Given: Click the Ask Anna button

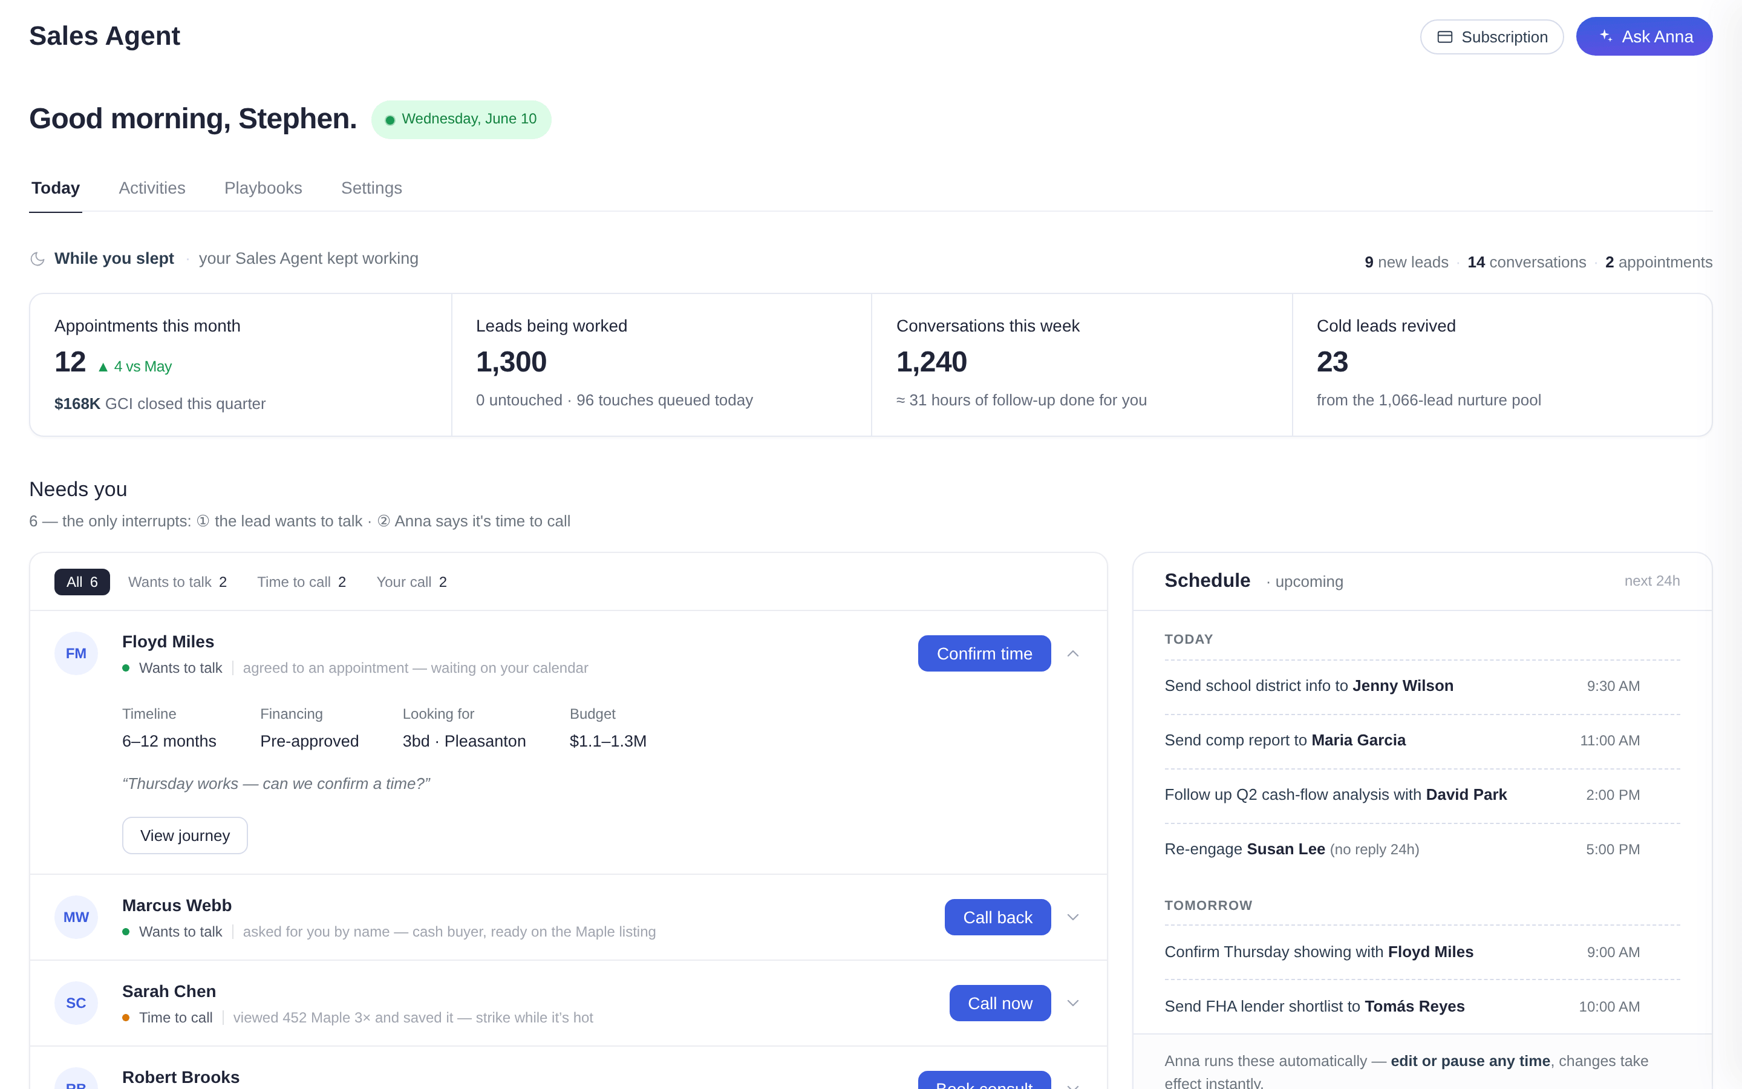Looking at the screenshot, I should [1644, 36].
